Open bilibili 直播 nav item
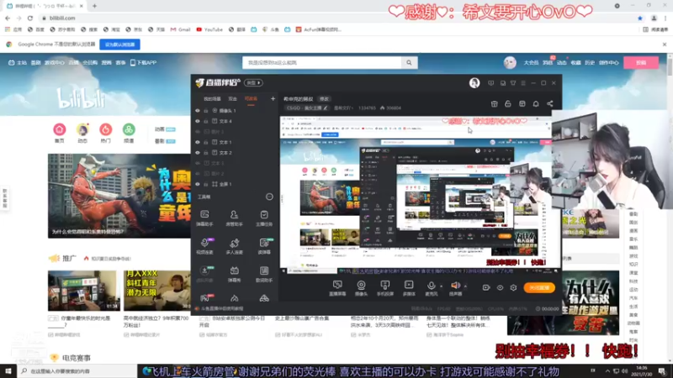The width and height of the screenshot is (673, 378). tap(74, 62)
